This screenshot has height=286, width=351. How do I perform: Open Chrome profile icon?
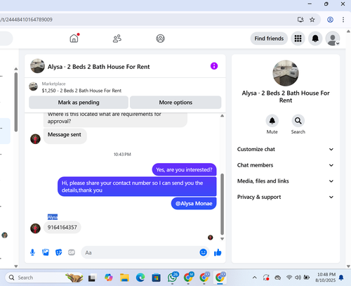tap(330, 20)
